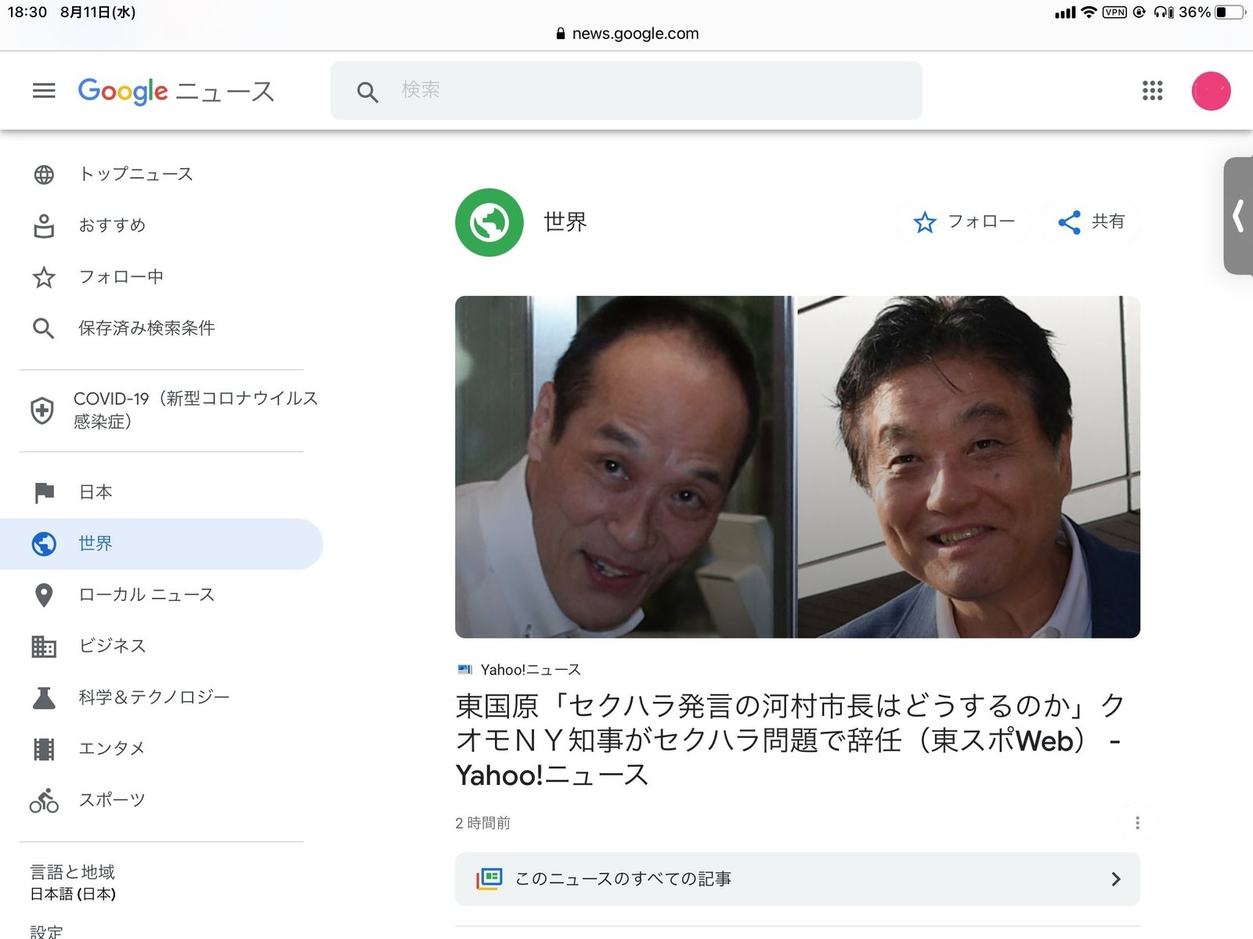Tap the news.google.com address bar

pyautogui.click(x=626, y=34)
